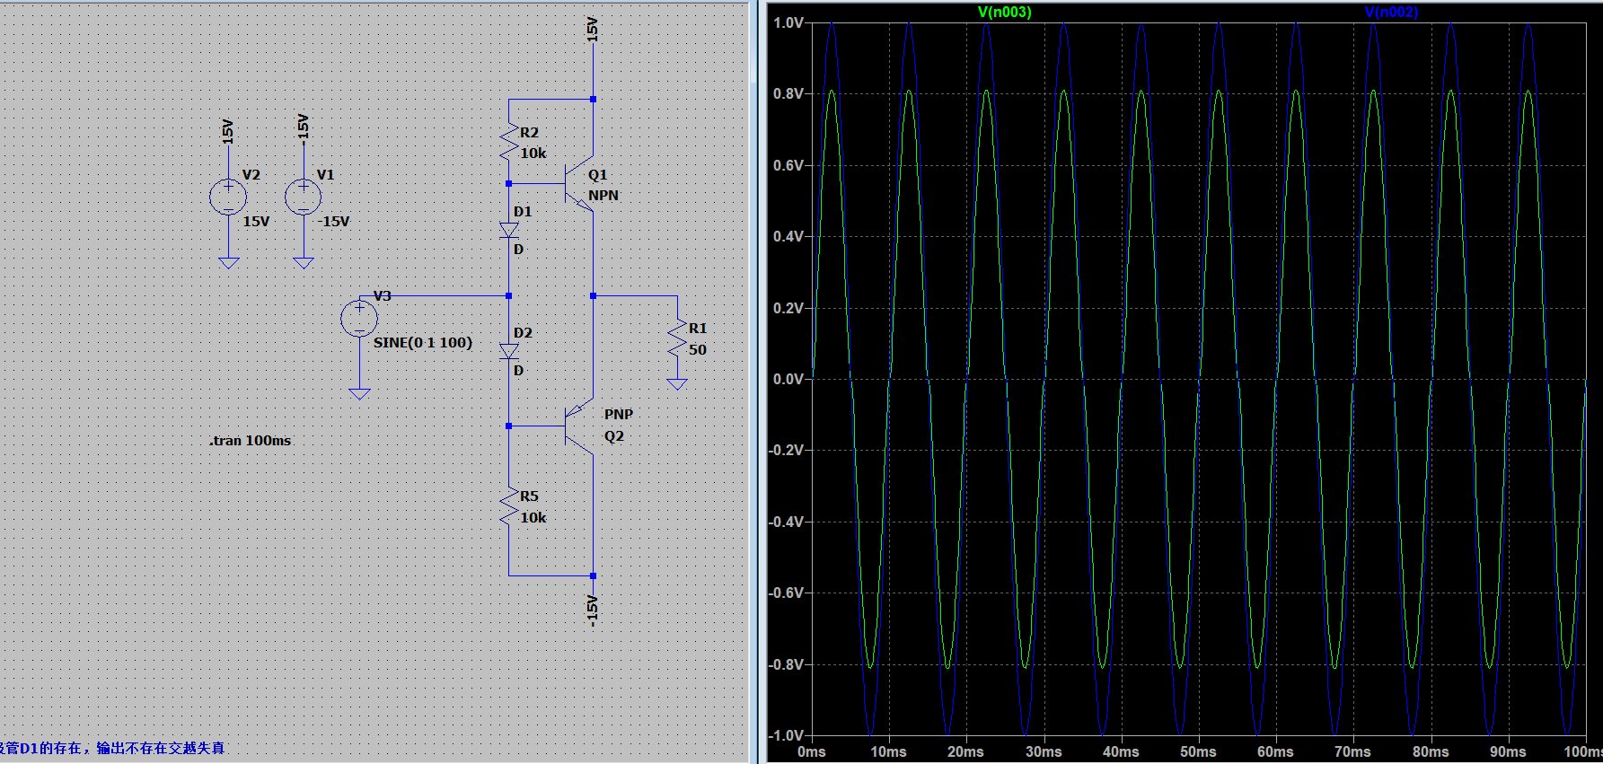Click the 50ms time axis label

click(1198, 751)
